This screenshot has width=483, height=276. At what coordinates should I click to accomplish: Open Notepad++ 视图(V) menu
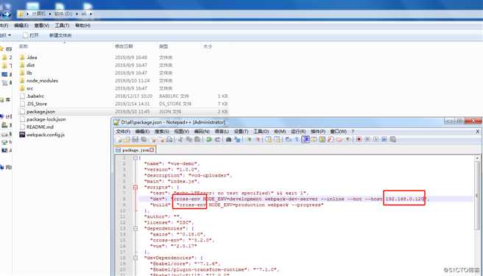181,132
